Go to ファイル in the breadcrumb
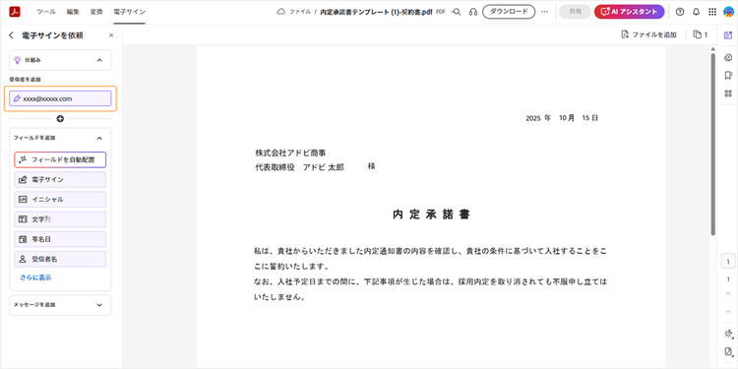This screenshot has width=738, height=369. pyautogui.click(x=300, y=12)
